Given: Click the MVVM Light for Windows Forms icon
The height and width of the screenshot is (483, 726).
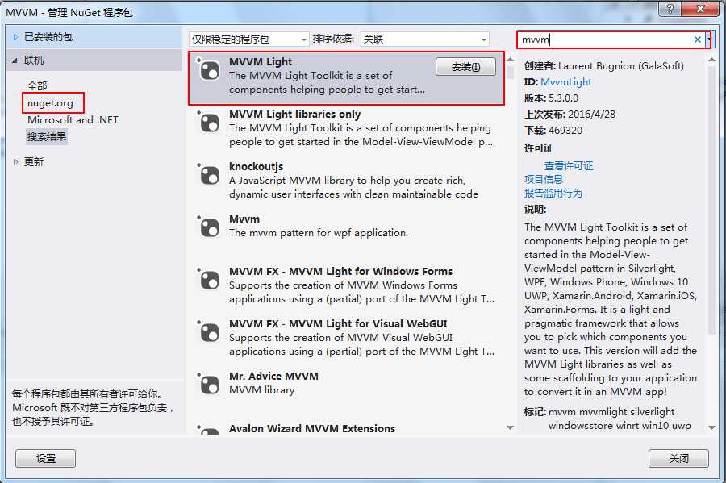Looking at the screenshot, I should coord(209,280).
